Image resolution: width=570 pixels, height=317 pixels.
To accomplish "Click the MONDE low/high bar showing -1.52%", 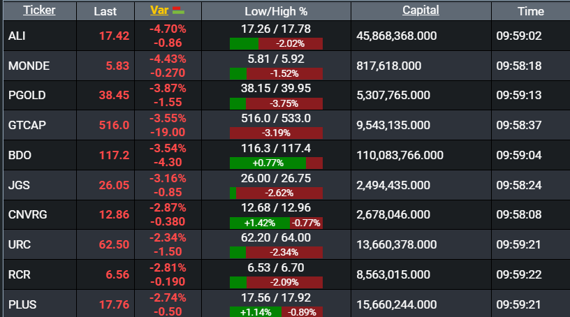I will click(277, 74).
